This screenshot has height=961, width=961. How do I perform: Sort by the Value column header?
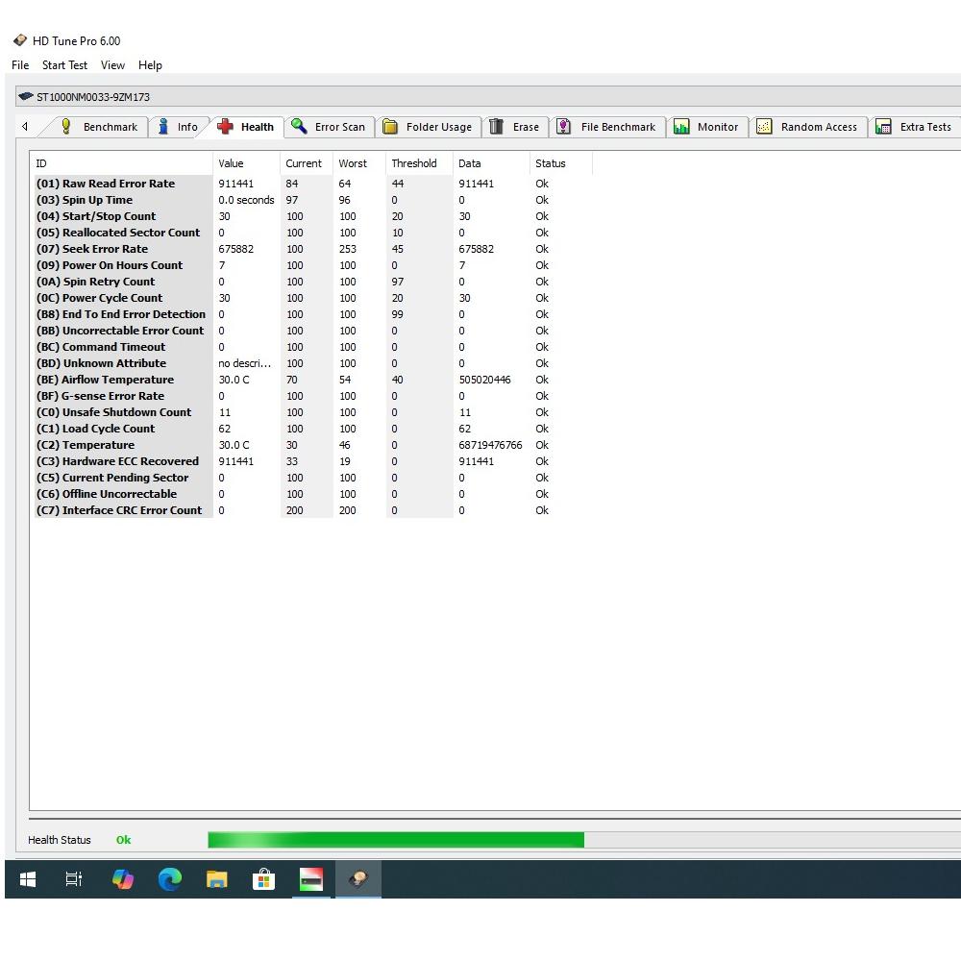point(246,163)
